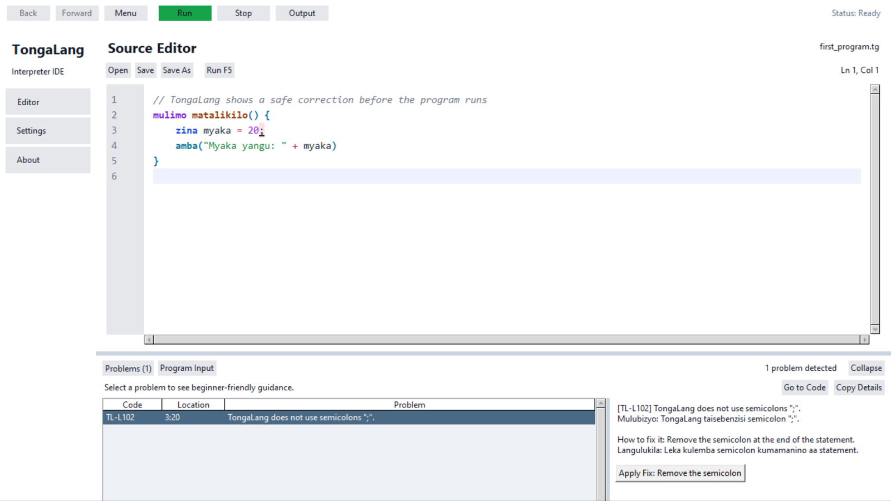
Task: Click the 'amba' call on line 4
Action: coord(187,146)
